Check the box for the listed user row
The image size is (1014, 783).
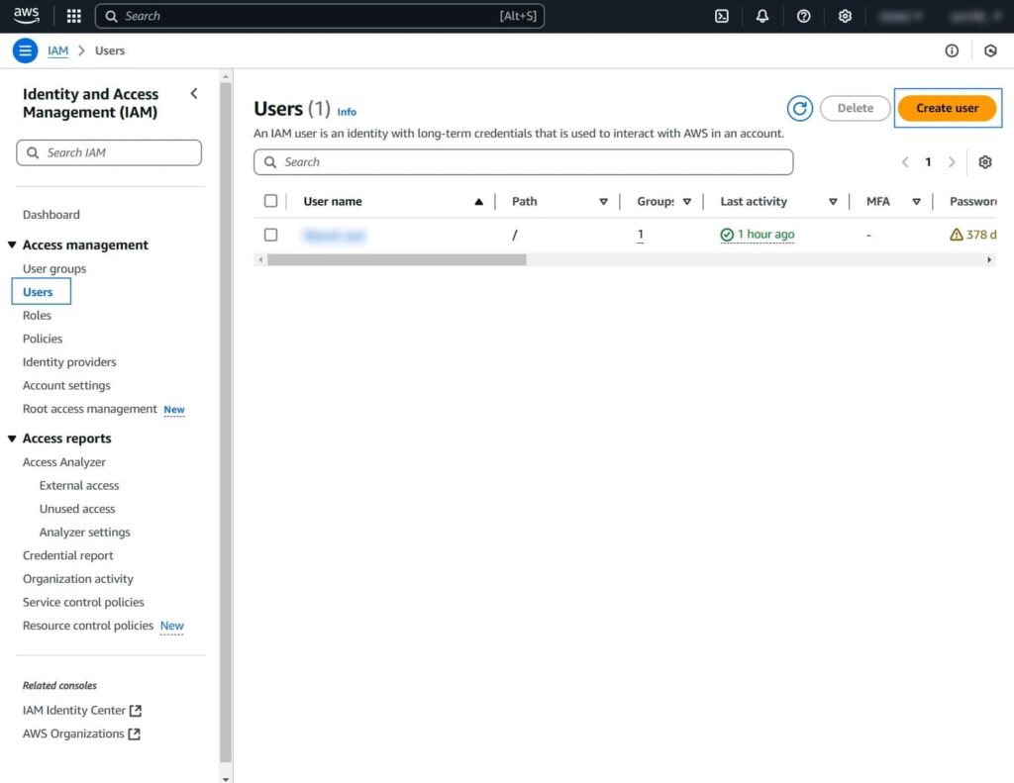click(x=271, y=235)
